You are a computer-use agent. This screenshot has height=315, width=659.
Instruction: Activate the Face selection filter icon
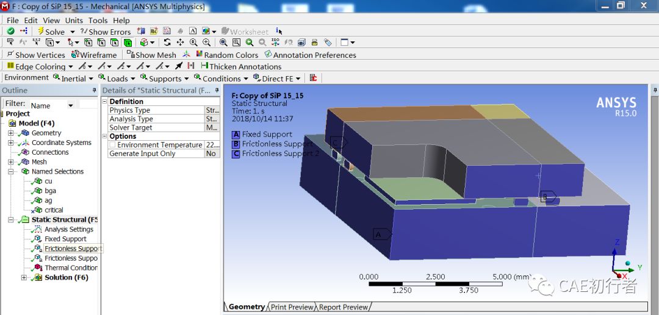pos(114,43)
